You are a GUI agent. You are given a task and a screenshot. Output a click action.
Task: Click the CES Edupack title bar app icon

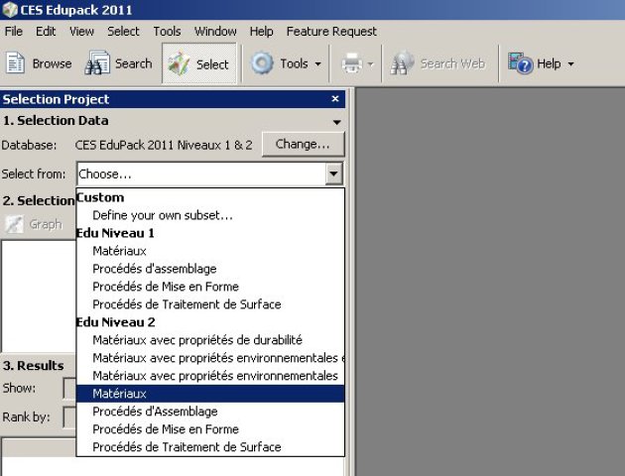(10, 10)
